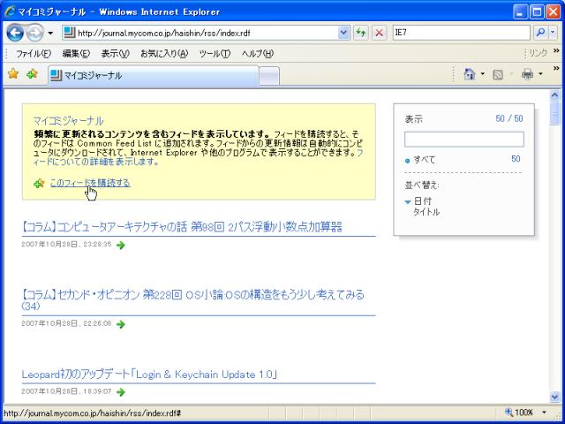Click timestamp 2007年10月28日、23:28:35
Image resolution: width=565 pixels, height=424 pixels.
67,245
